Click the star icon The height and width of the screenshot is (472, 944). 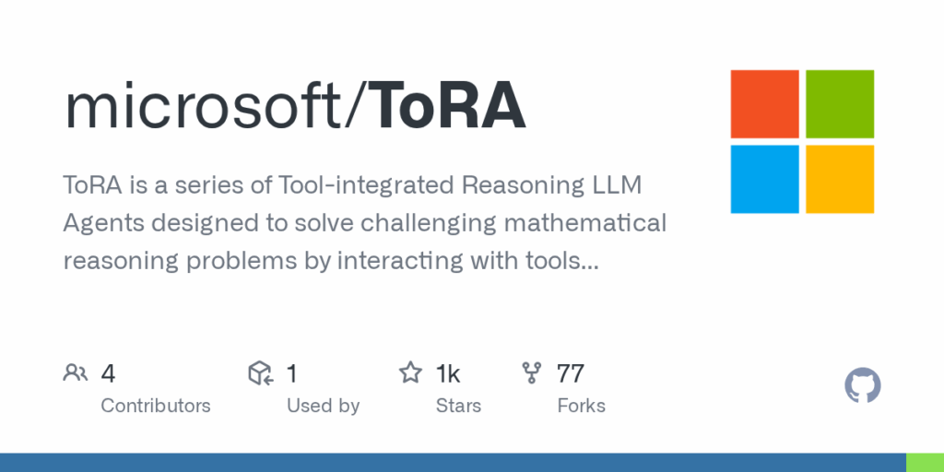(410, 372)
